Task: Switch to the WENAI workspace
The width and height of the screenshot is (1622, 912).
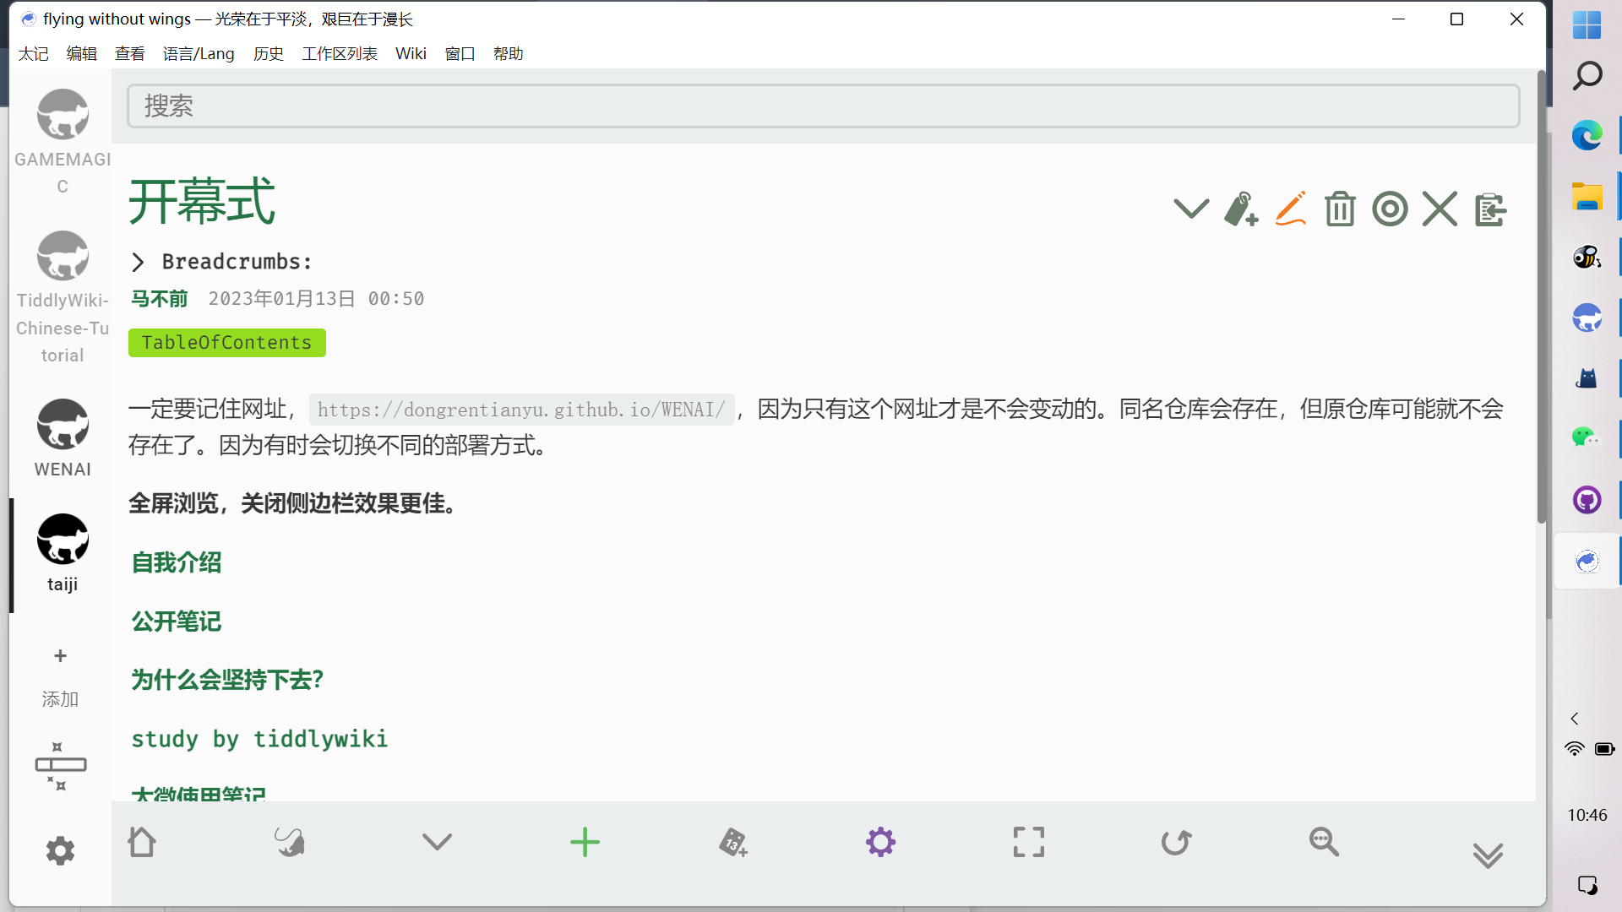Action: 62,424
